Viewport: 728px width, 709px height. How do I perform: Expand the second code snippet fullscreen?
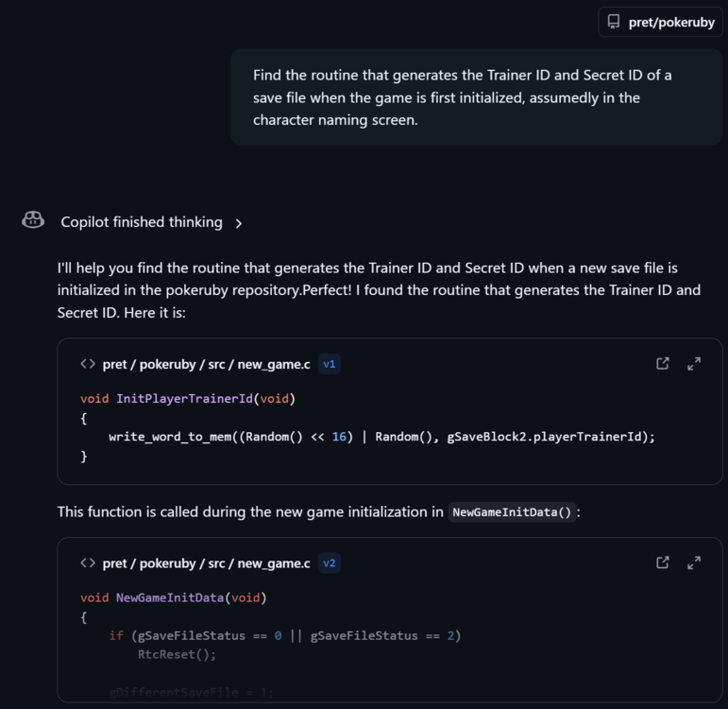click(x=694, y=562)
